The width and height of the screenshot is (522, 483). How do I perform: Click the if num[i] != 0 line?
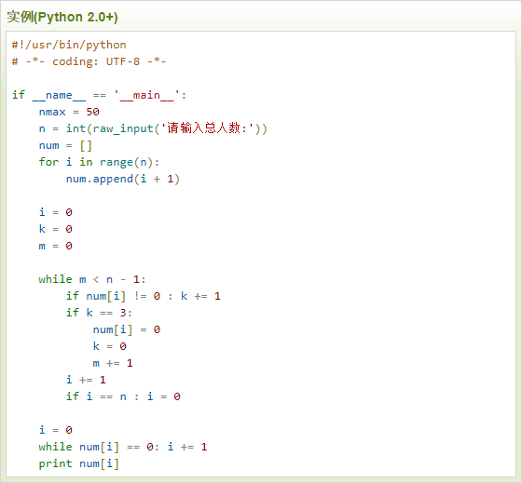click(144, 296)
